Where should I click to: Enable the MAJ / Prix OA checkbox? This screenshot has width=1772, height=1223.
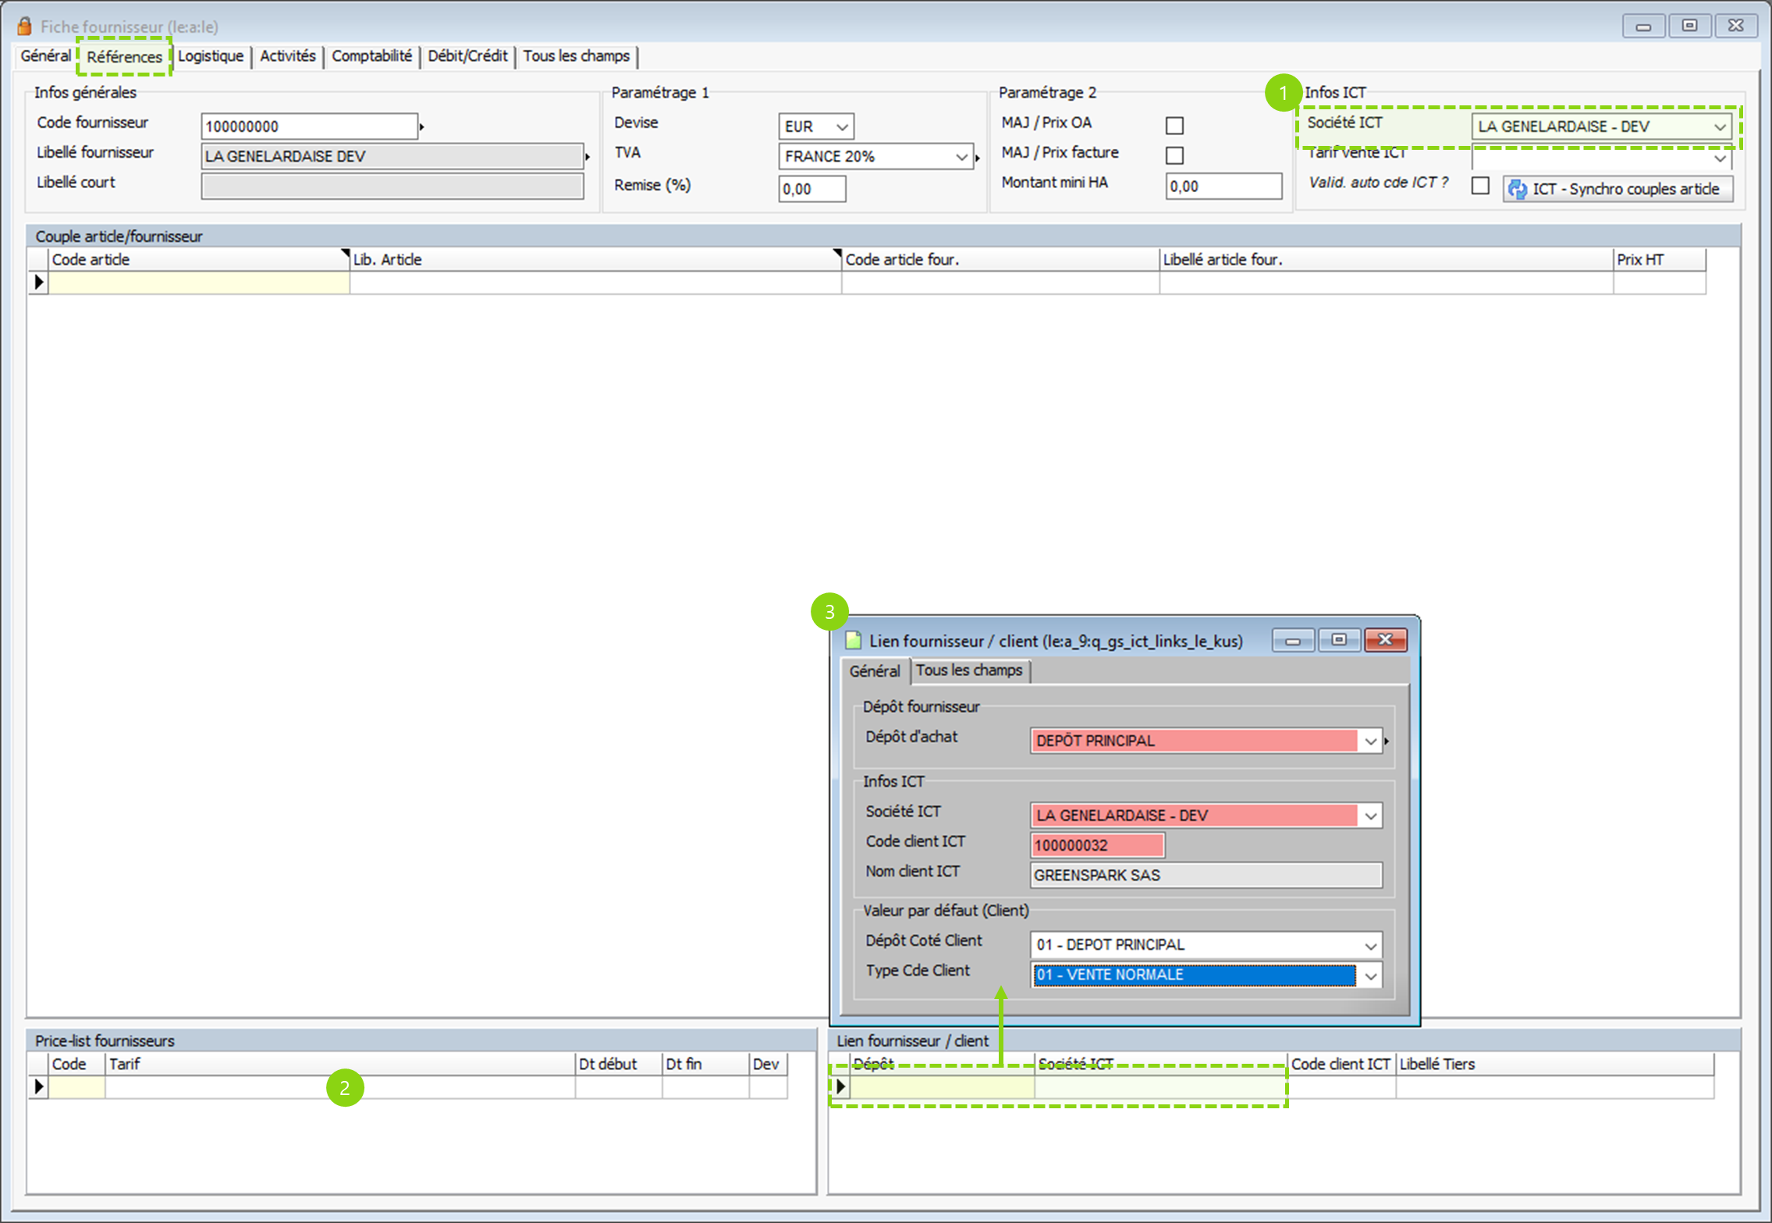1174,126
